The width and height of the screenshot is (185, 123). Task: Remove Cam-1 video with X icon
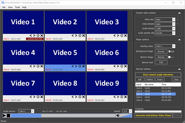pos(42,35)
